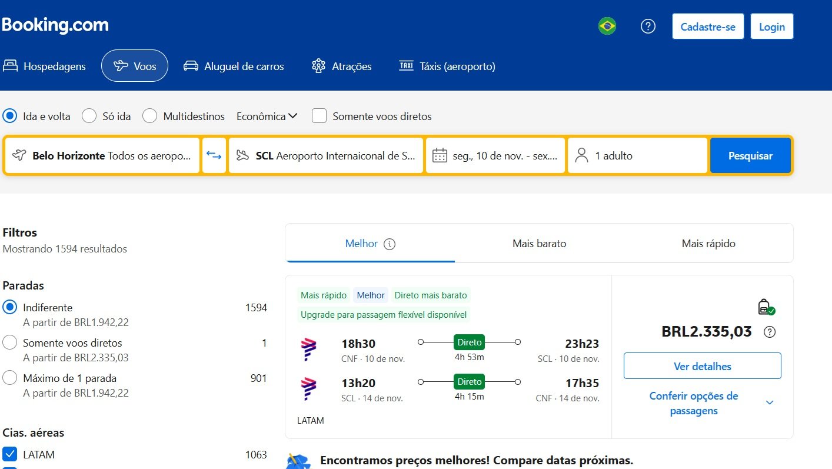Viewport: 832px width, 469px height.
Task: Open Táxis (aeroporto) section
Action: tap(447, 66)
